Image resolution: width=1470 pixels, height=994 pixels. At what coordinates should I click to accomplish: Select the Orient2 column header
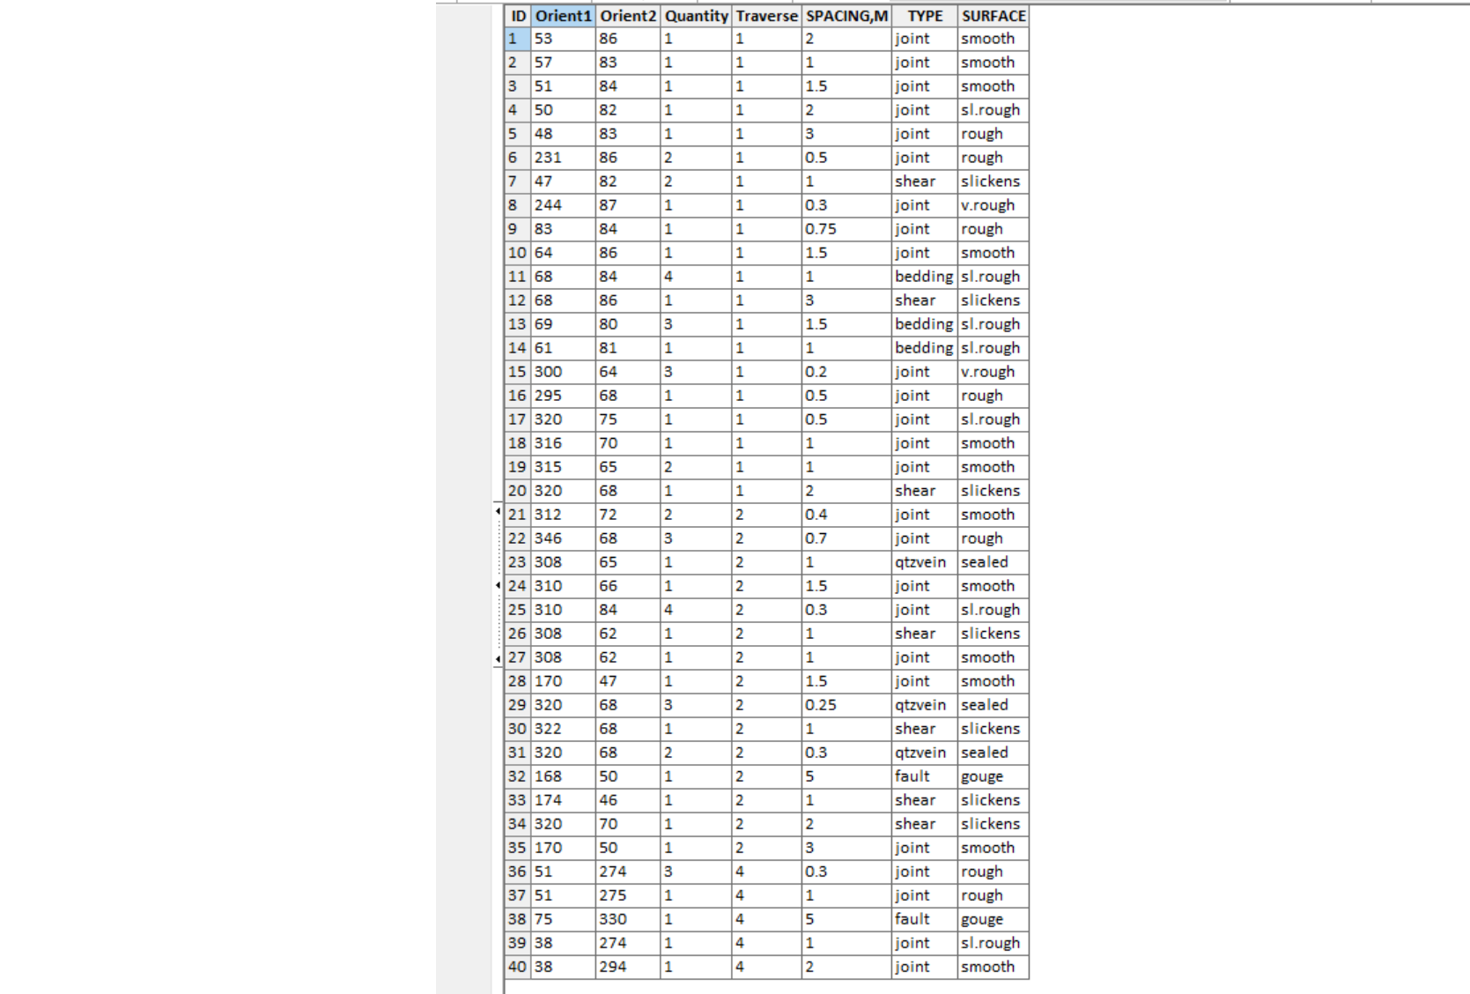(628, 16)
